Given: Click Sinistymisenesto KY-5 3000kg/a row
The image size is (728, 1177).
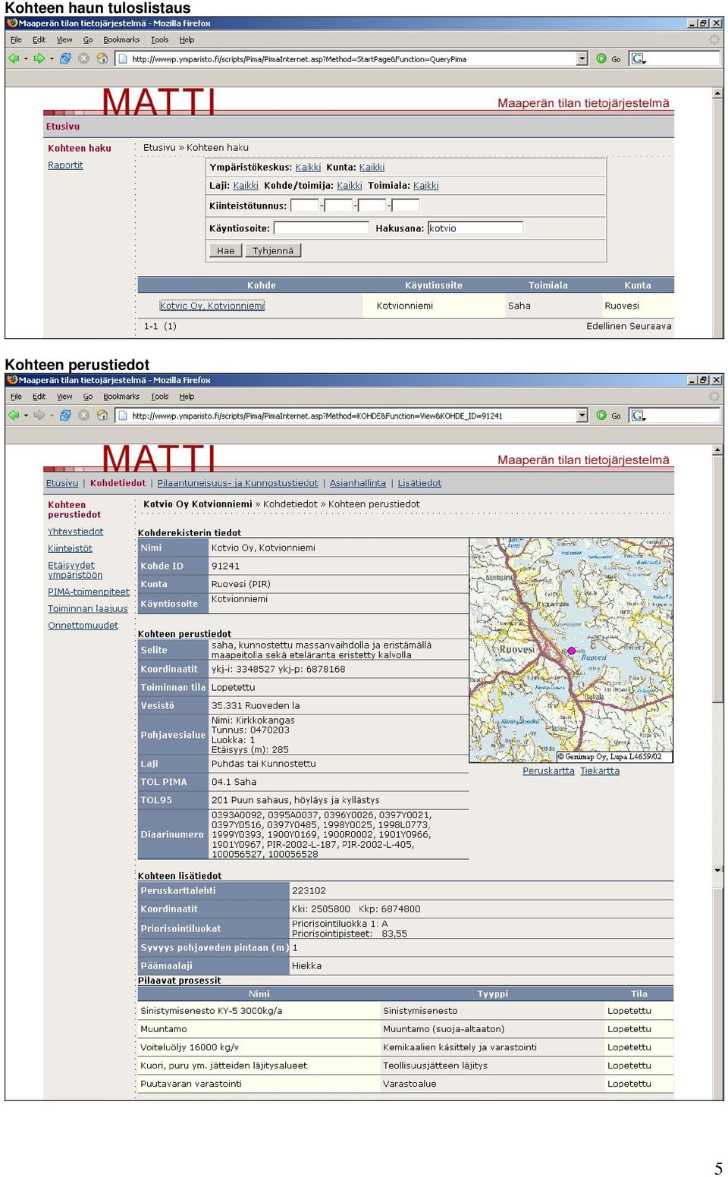Looking at the screenshot, I should click(405, 1011).
